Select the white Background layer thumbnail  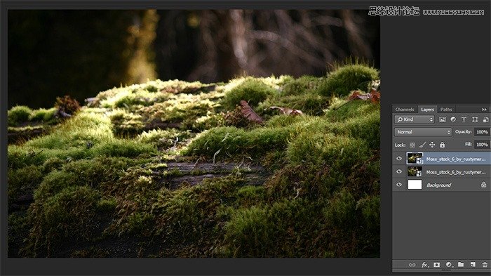[415, 185]
